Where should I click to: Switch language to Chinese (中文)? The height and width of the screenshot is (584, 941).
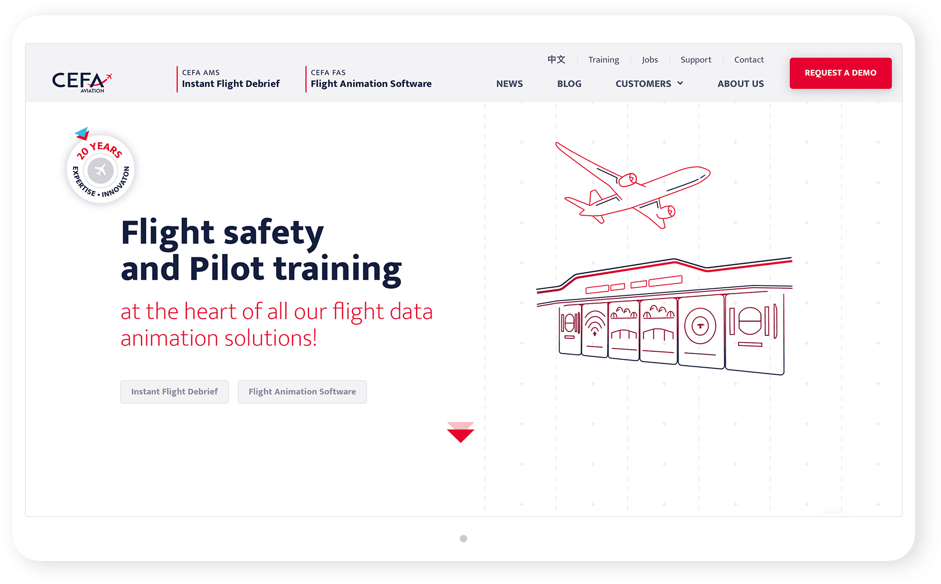click(556, 60)
